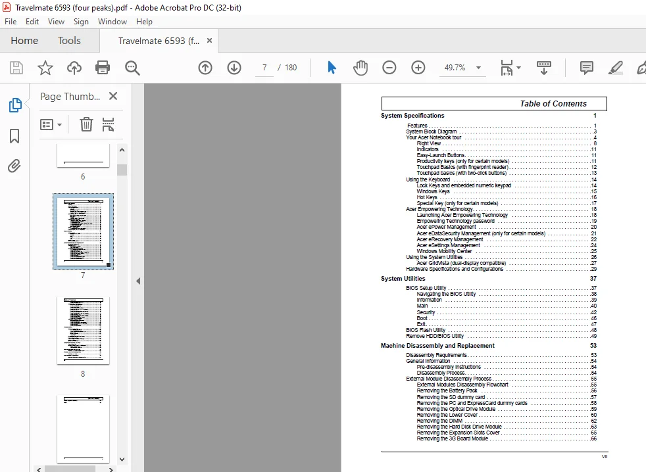Switch to the Home tab
Image resolution: width=646 pixels, height=472 pixels.
pyautogui.click(x=24, y=40)
